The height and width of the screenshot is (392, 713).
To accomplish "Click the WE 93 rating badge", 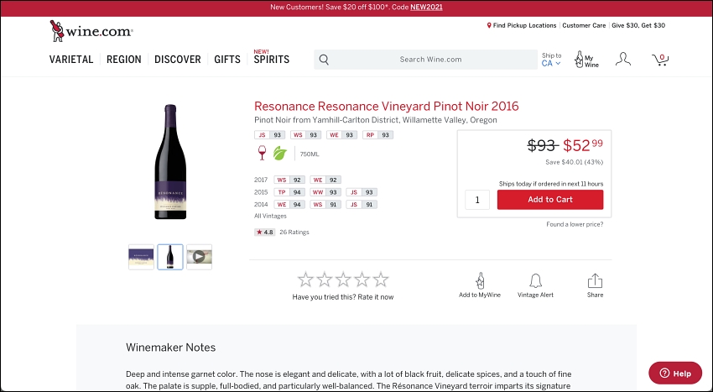I will pyautogui.click(x=342, y=135).
